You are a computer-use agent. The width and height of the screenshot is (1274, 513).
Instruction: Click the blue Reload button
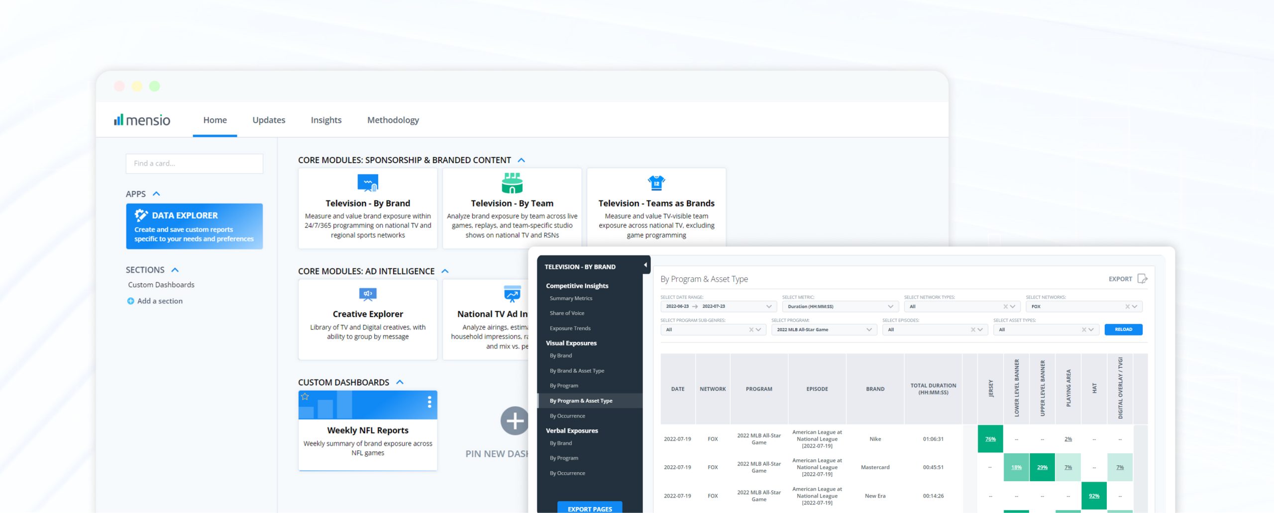(x=1123, y=330)
